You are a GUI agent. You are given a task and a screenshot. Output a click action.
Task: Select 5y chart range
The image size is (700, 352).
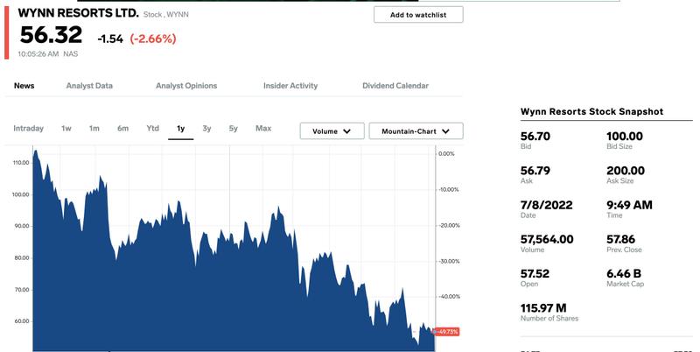[x=234, y=129]
